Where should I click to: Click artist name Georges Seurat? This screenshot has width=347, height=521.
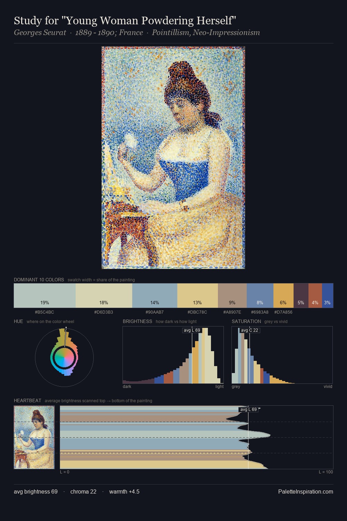(x=40, y=33)
